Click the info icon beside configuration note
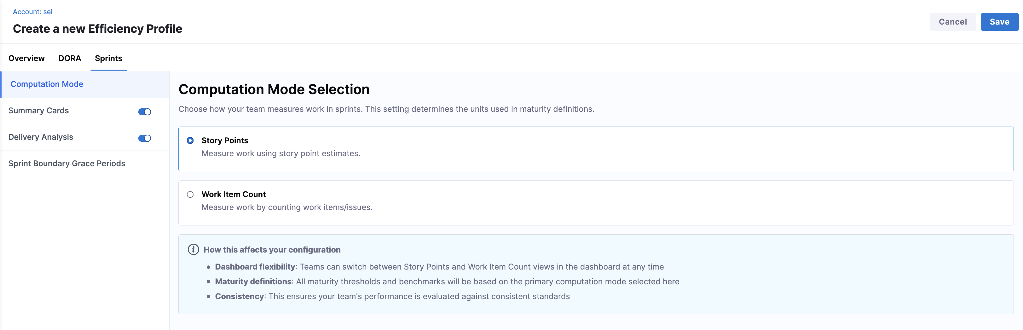 point(193,249)
